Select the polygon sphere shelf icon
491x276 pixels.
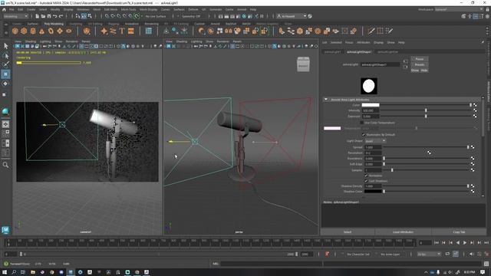(15, 31)
